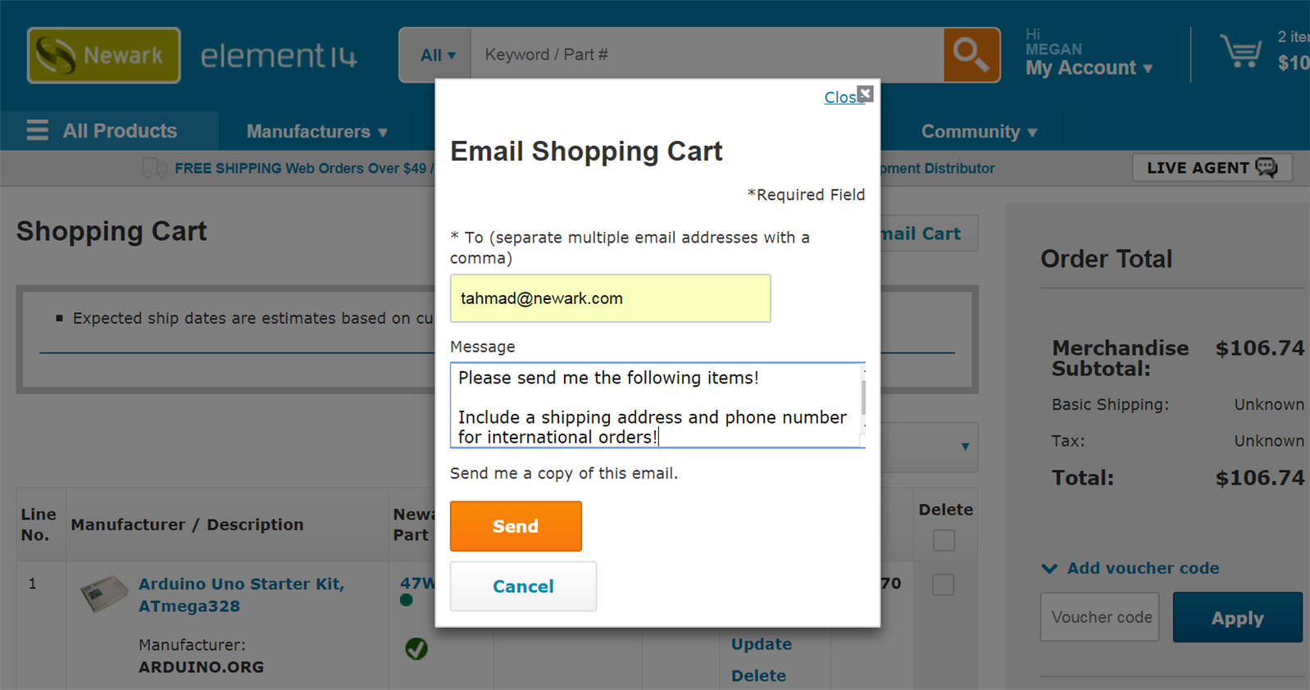Click the green checkmark availability icon
The width and height of the screenshot is (1310, 690).
[416, 648]
